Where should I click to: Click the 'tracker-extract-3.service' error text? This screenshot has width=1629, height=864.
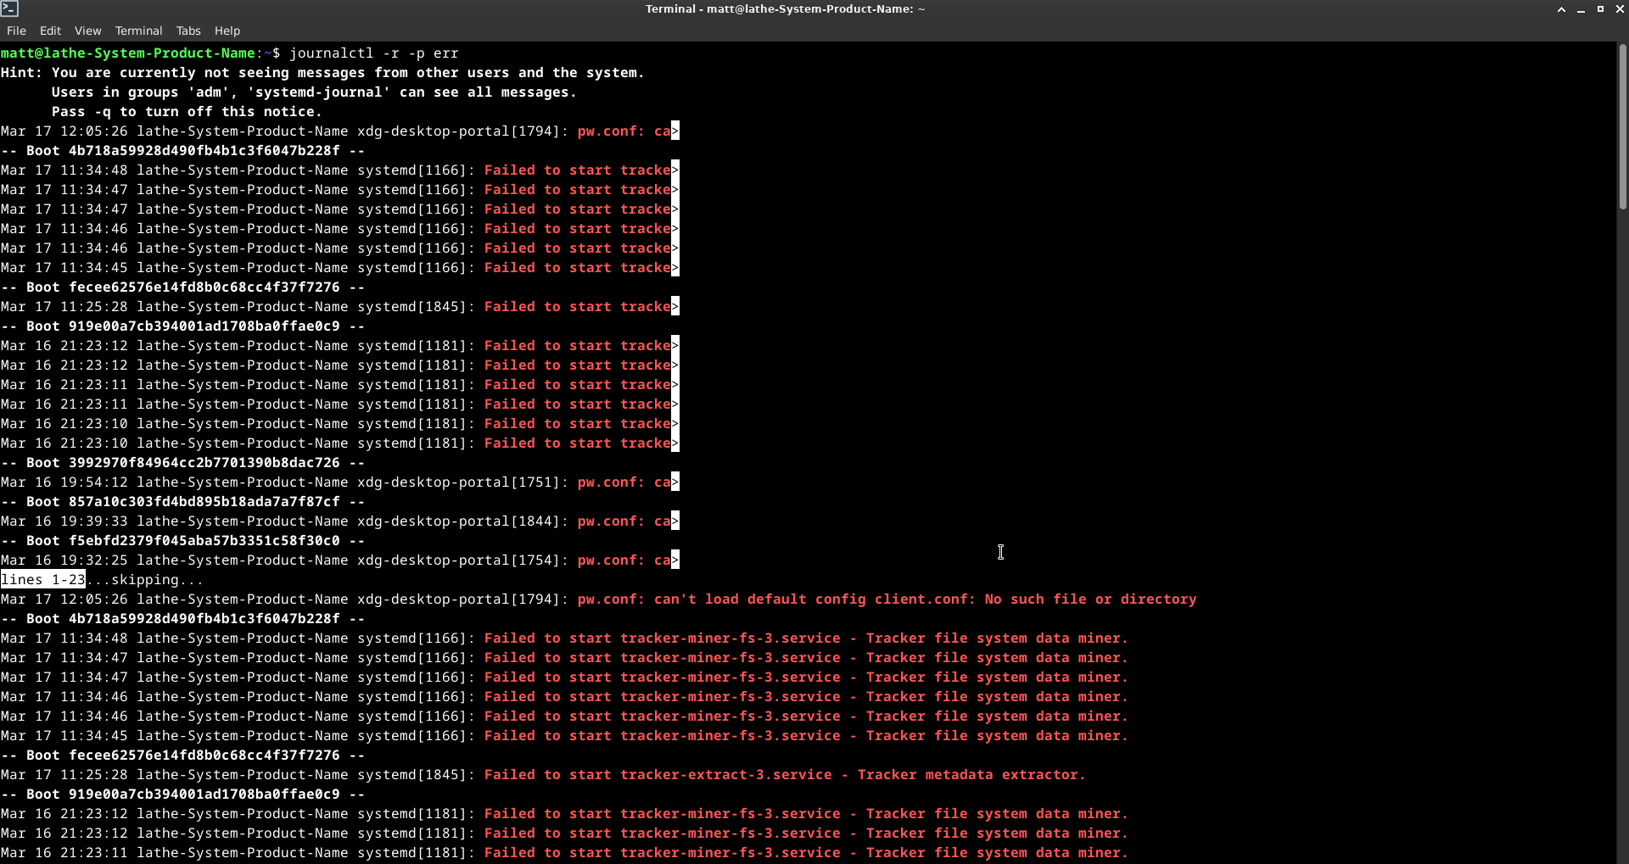(725, 775)
